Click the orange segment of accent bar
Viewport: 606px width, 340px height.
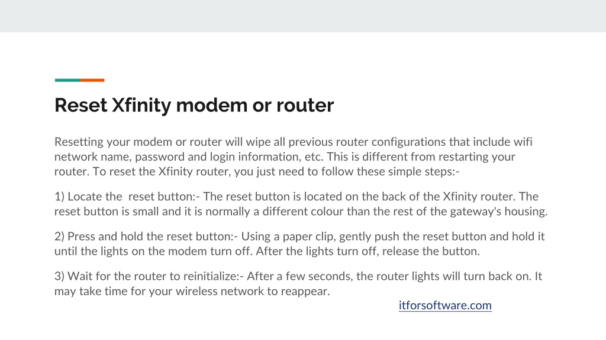pos(92,80)
